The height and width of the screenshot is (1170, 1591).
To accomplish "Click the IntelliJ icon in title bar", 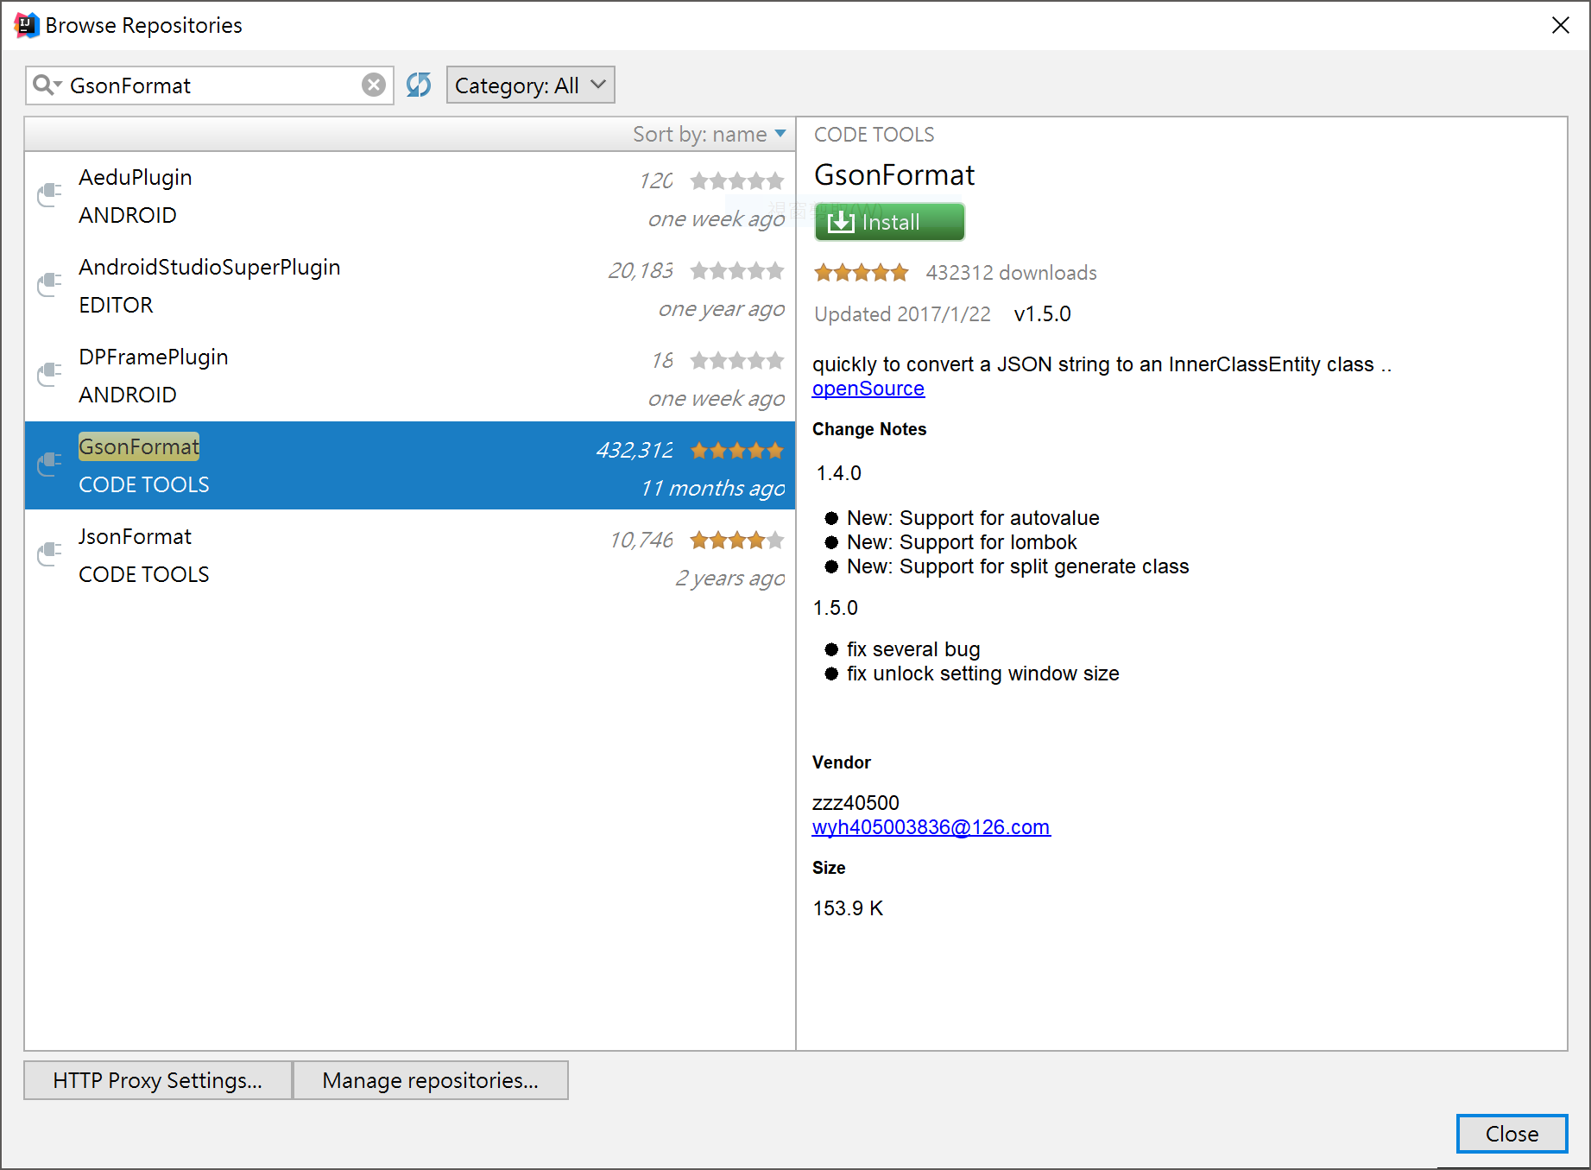I will pos(27,25).
